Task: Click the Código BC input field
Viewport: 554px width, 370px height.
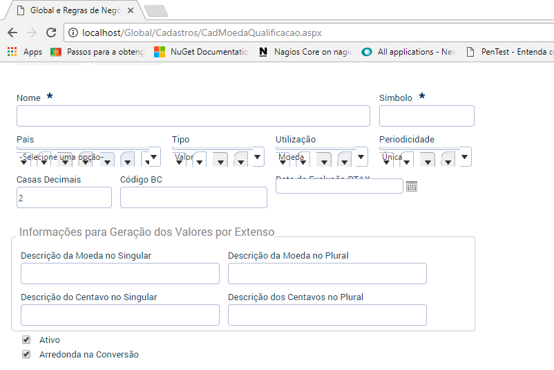Action: (x=193, y=197)
